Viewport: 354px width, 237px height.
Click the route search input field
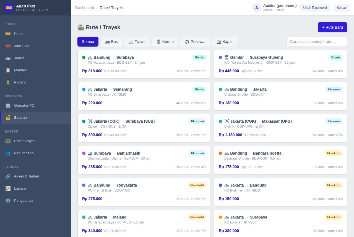point(317,42)
